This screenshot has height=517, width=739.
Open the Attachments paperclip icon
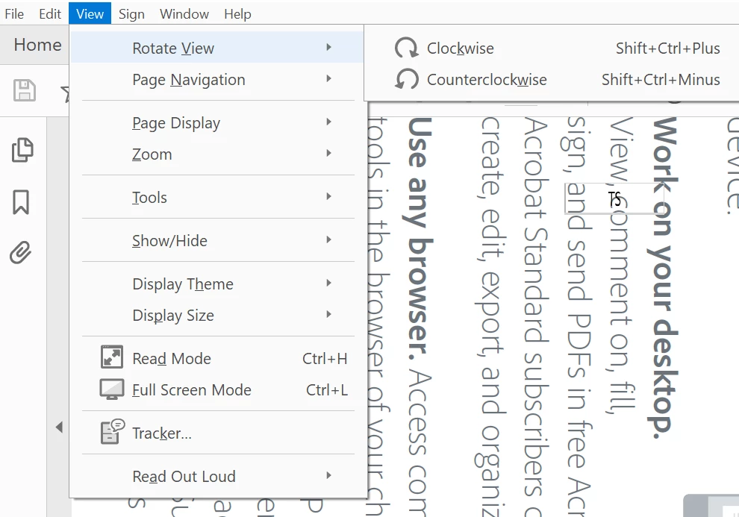pos(21,253)
